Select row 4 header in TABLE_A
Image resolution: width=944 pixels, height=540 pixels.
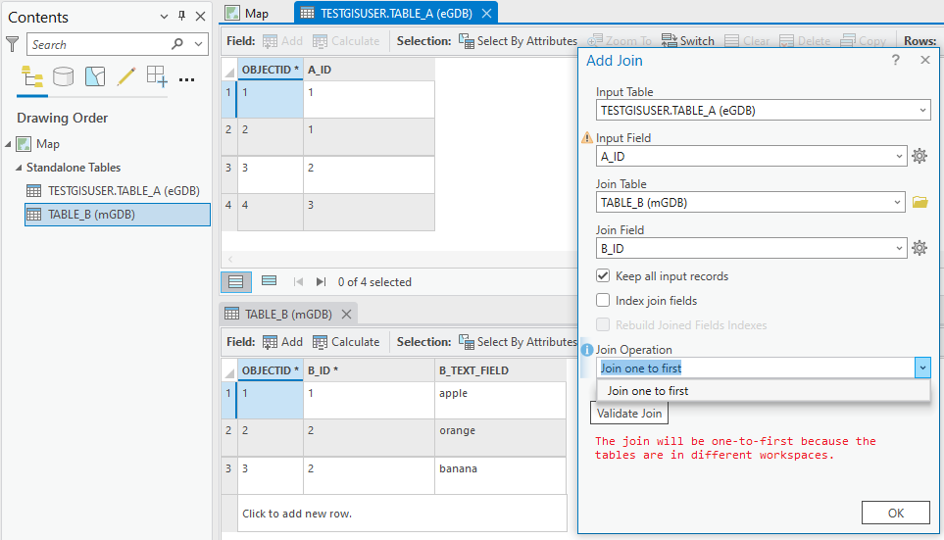pyautogui.click(x=228, y=212)
